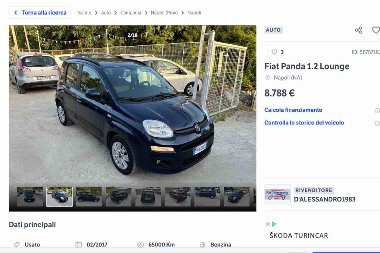Navigate to Campania breadcrumb
Image resolution: width=380 pixels, height=253 pixels.
(130, 13)
